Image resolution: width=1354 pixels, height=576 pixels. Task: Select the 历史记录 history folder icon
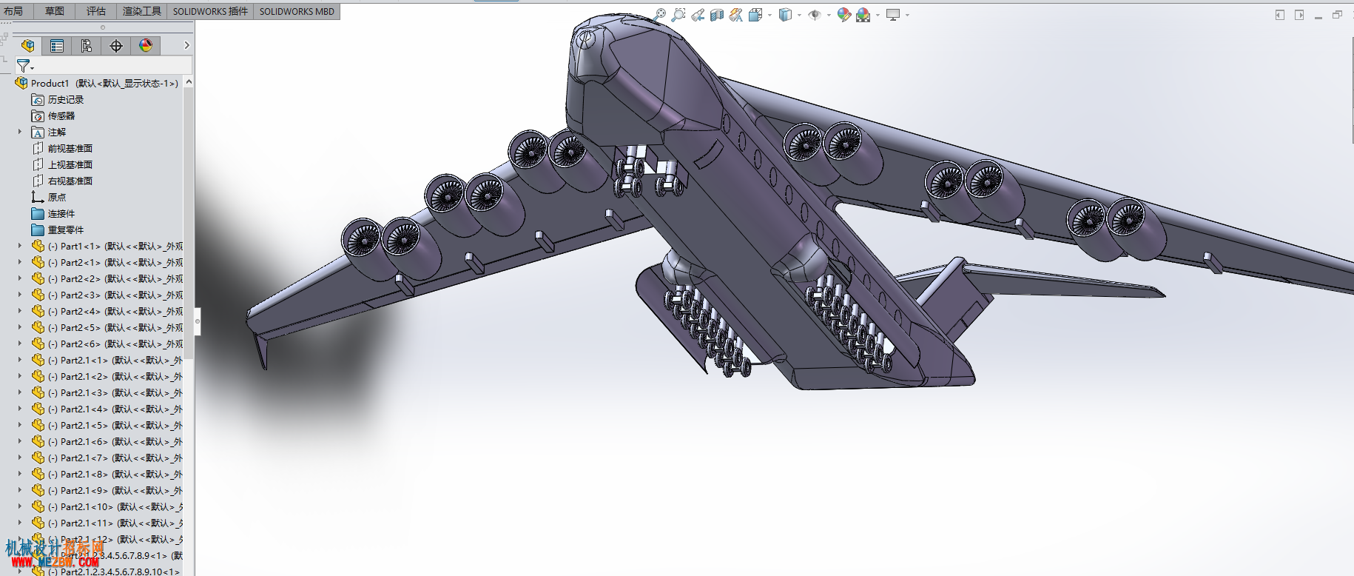click(38, 99)
